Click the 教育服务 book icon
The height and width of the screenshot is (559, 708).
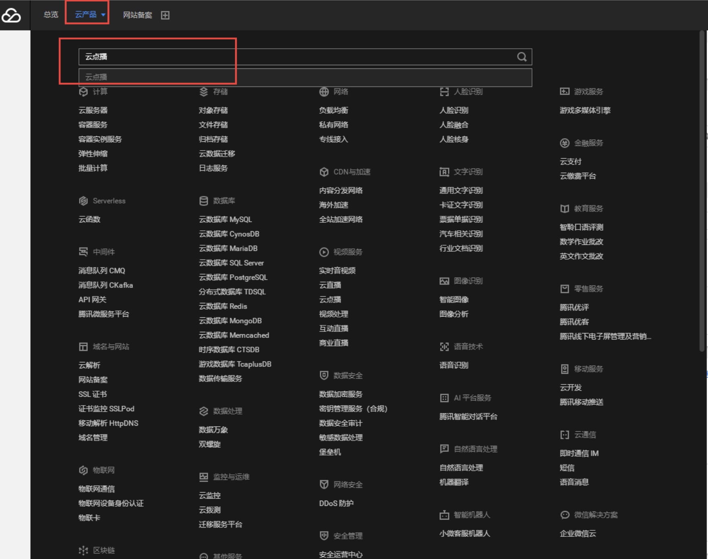(565, 209)
